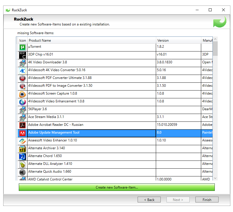Click the 4Videosoft PDF Converter Ultimate icon
The image size is (233, 212).
pos(23,79)
